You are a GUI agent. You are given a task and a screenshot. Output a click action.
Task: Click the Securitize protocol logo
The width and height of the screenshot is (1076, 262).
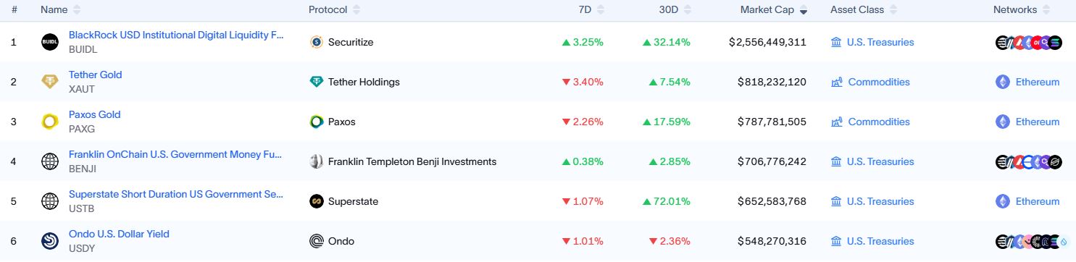coord(316,42)
